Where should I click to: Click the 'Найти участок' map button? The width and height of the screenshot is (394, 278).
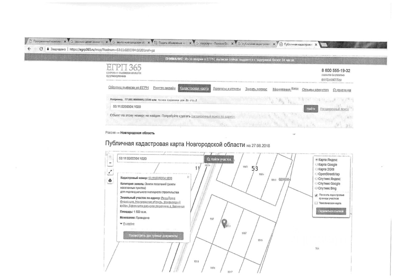219,159
